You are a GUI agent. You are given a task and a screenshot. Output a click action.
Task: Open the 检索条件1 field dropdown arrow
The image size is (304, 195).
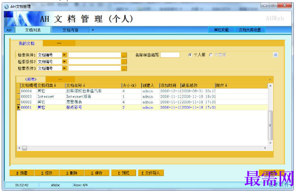[x=64, y=55]
